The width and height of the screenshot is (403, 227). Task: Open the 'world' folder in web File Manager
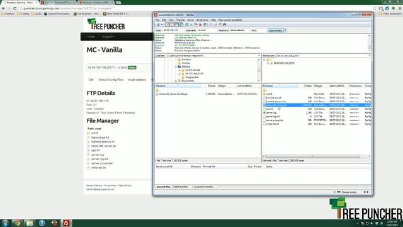pos(94,133)
